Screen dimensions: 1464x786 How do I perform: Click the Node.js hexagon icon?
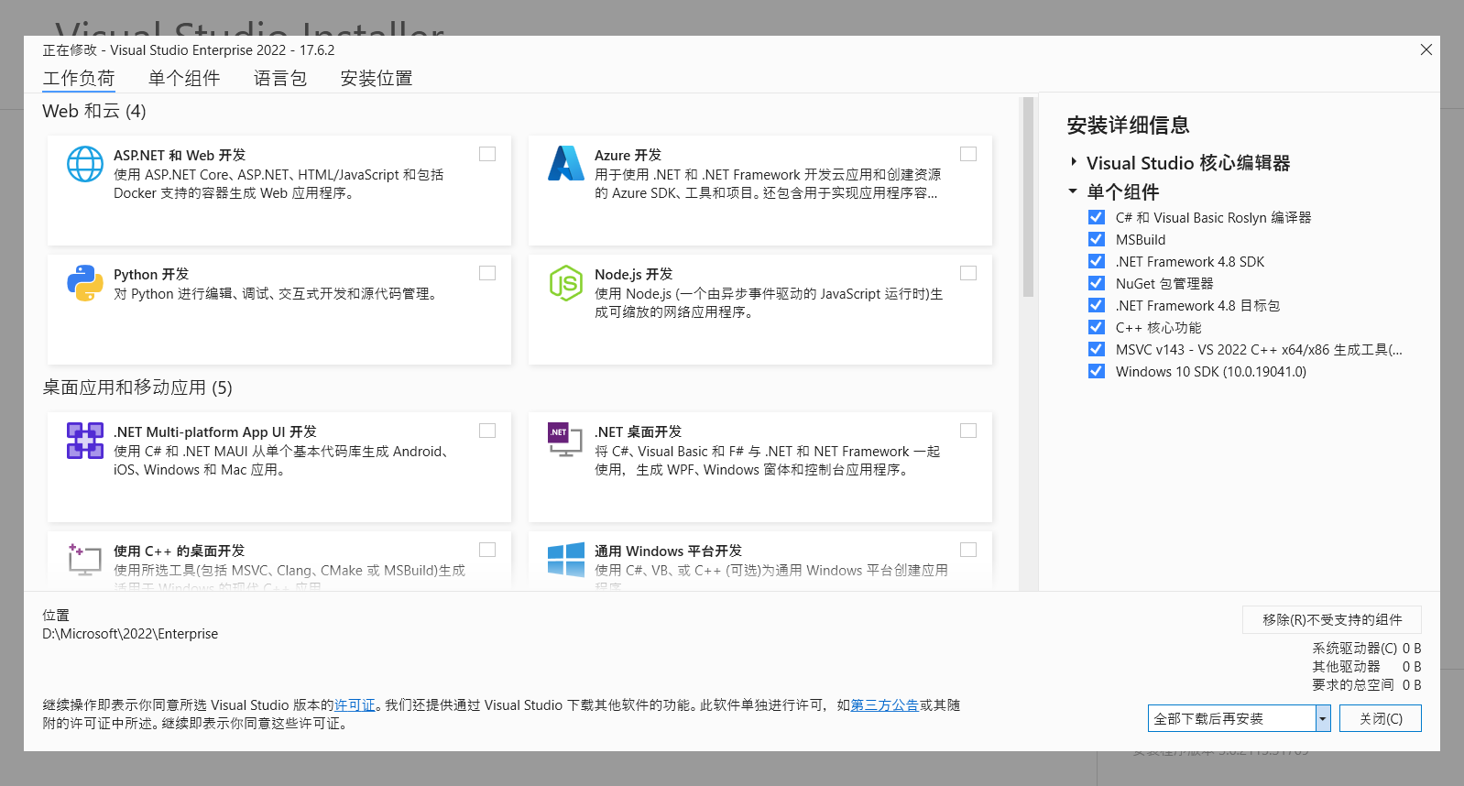point(566,283)
